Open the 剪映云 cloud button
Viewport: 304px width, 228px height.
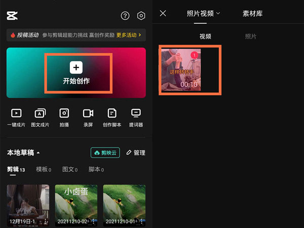tap(105, 153)
